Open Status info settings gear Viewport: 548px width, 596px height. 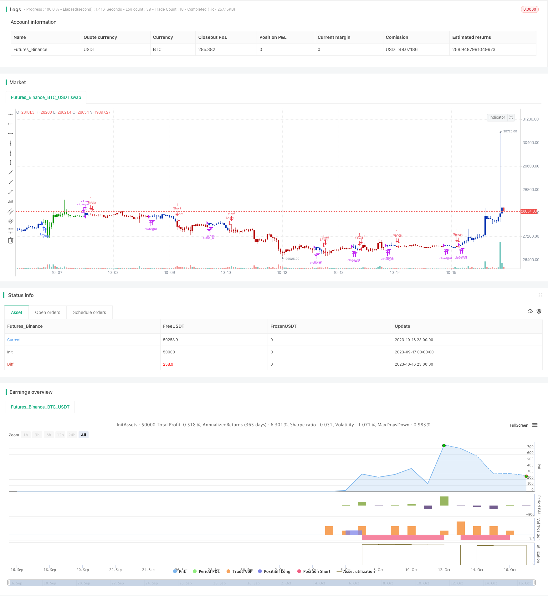539,311
